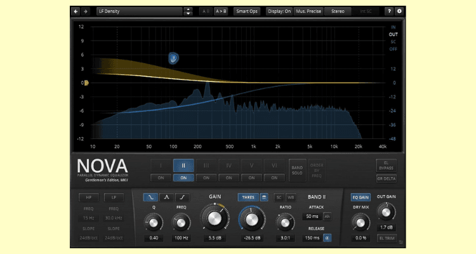Viewport: 476px width, 254px height.
Task: Toggle ON button under band I
Action: coord(161,178)
